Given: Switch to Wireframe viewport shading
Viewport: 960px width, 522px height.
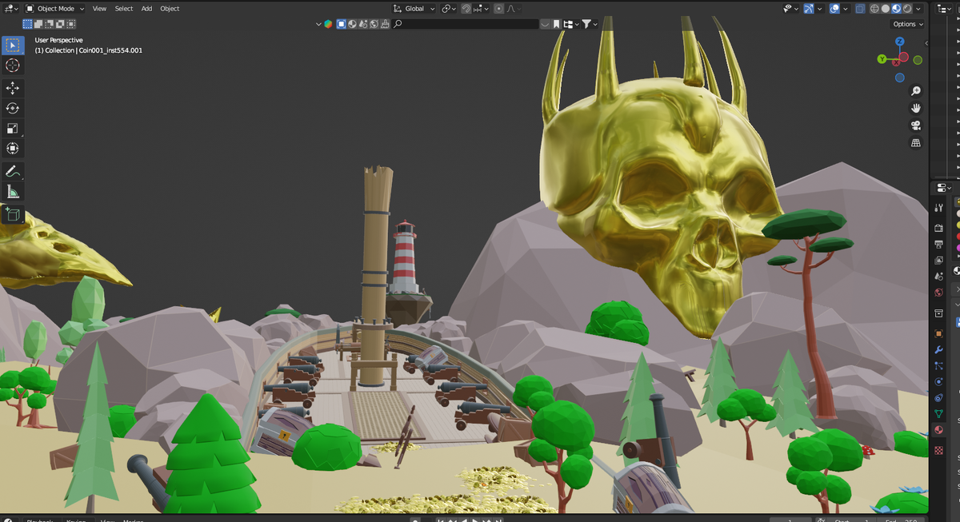Looking at the screenshot, I should click(x=874, y=9).
